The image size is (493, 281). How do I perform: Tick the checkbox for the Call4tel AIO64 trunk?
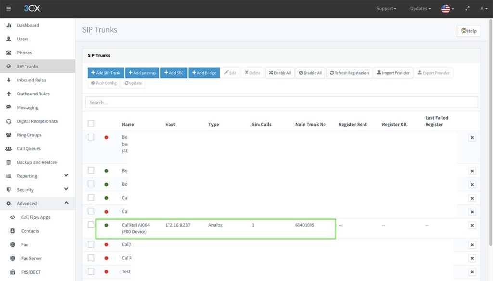pyautogui.click(x=91, y=225)
